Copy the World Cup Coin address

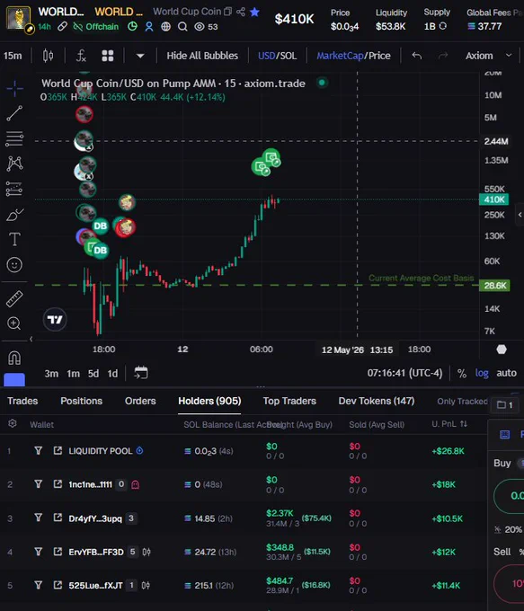(x=227, y=12)
